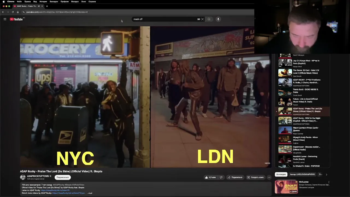Screen dimensions: 350x197
Task: Select Автор: LIVELOVEASAPVEVO filter chip
Action: tap(302, 174)
